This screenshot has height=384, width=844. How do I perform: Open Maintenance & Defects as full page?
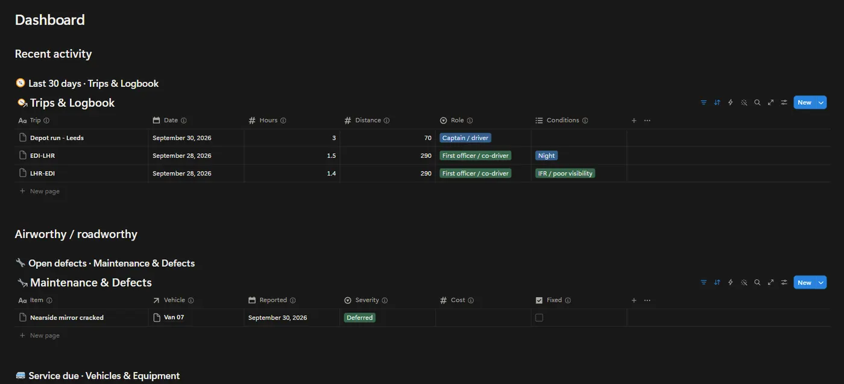pos(770,282)
